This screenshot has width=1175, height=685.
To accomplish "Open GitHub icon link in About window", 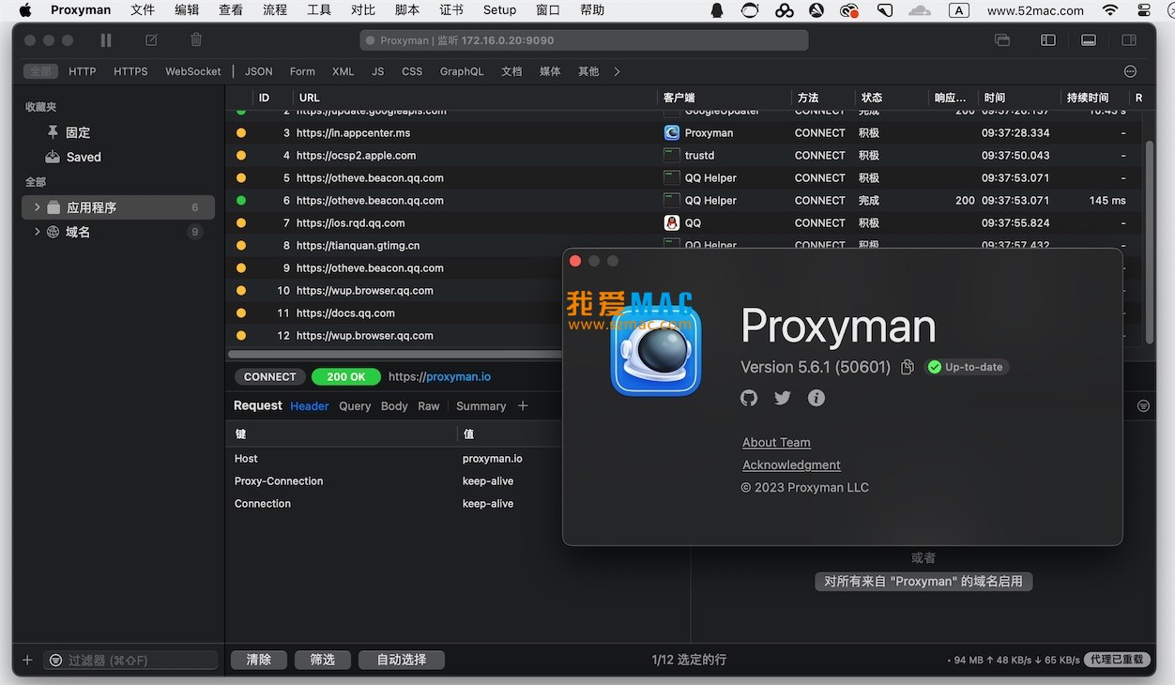I will tap(749, 398).
